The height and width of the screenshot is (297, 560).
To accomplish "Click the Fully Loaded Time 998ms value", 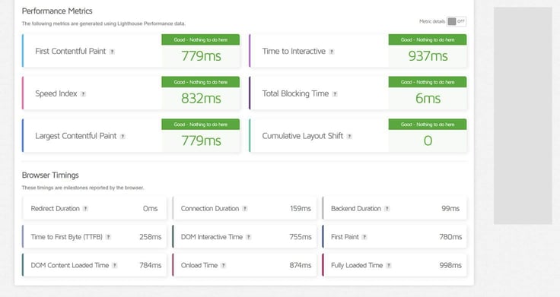I will tap(450, 265).
